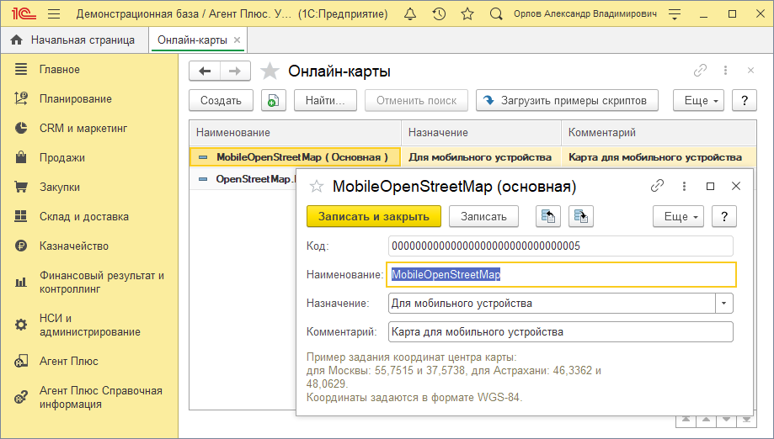The width and height of the screenshot is (774, 439).
Task: Move down one row in list arrow
Action: click(x=727, y=420)
